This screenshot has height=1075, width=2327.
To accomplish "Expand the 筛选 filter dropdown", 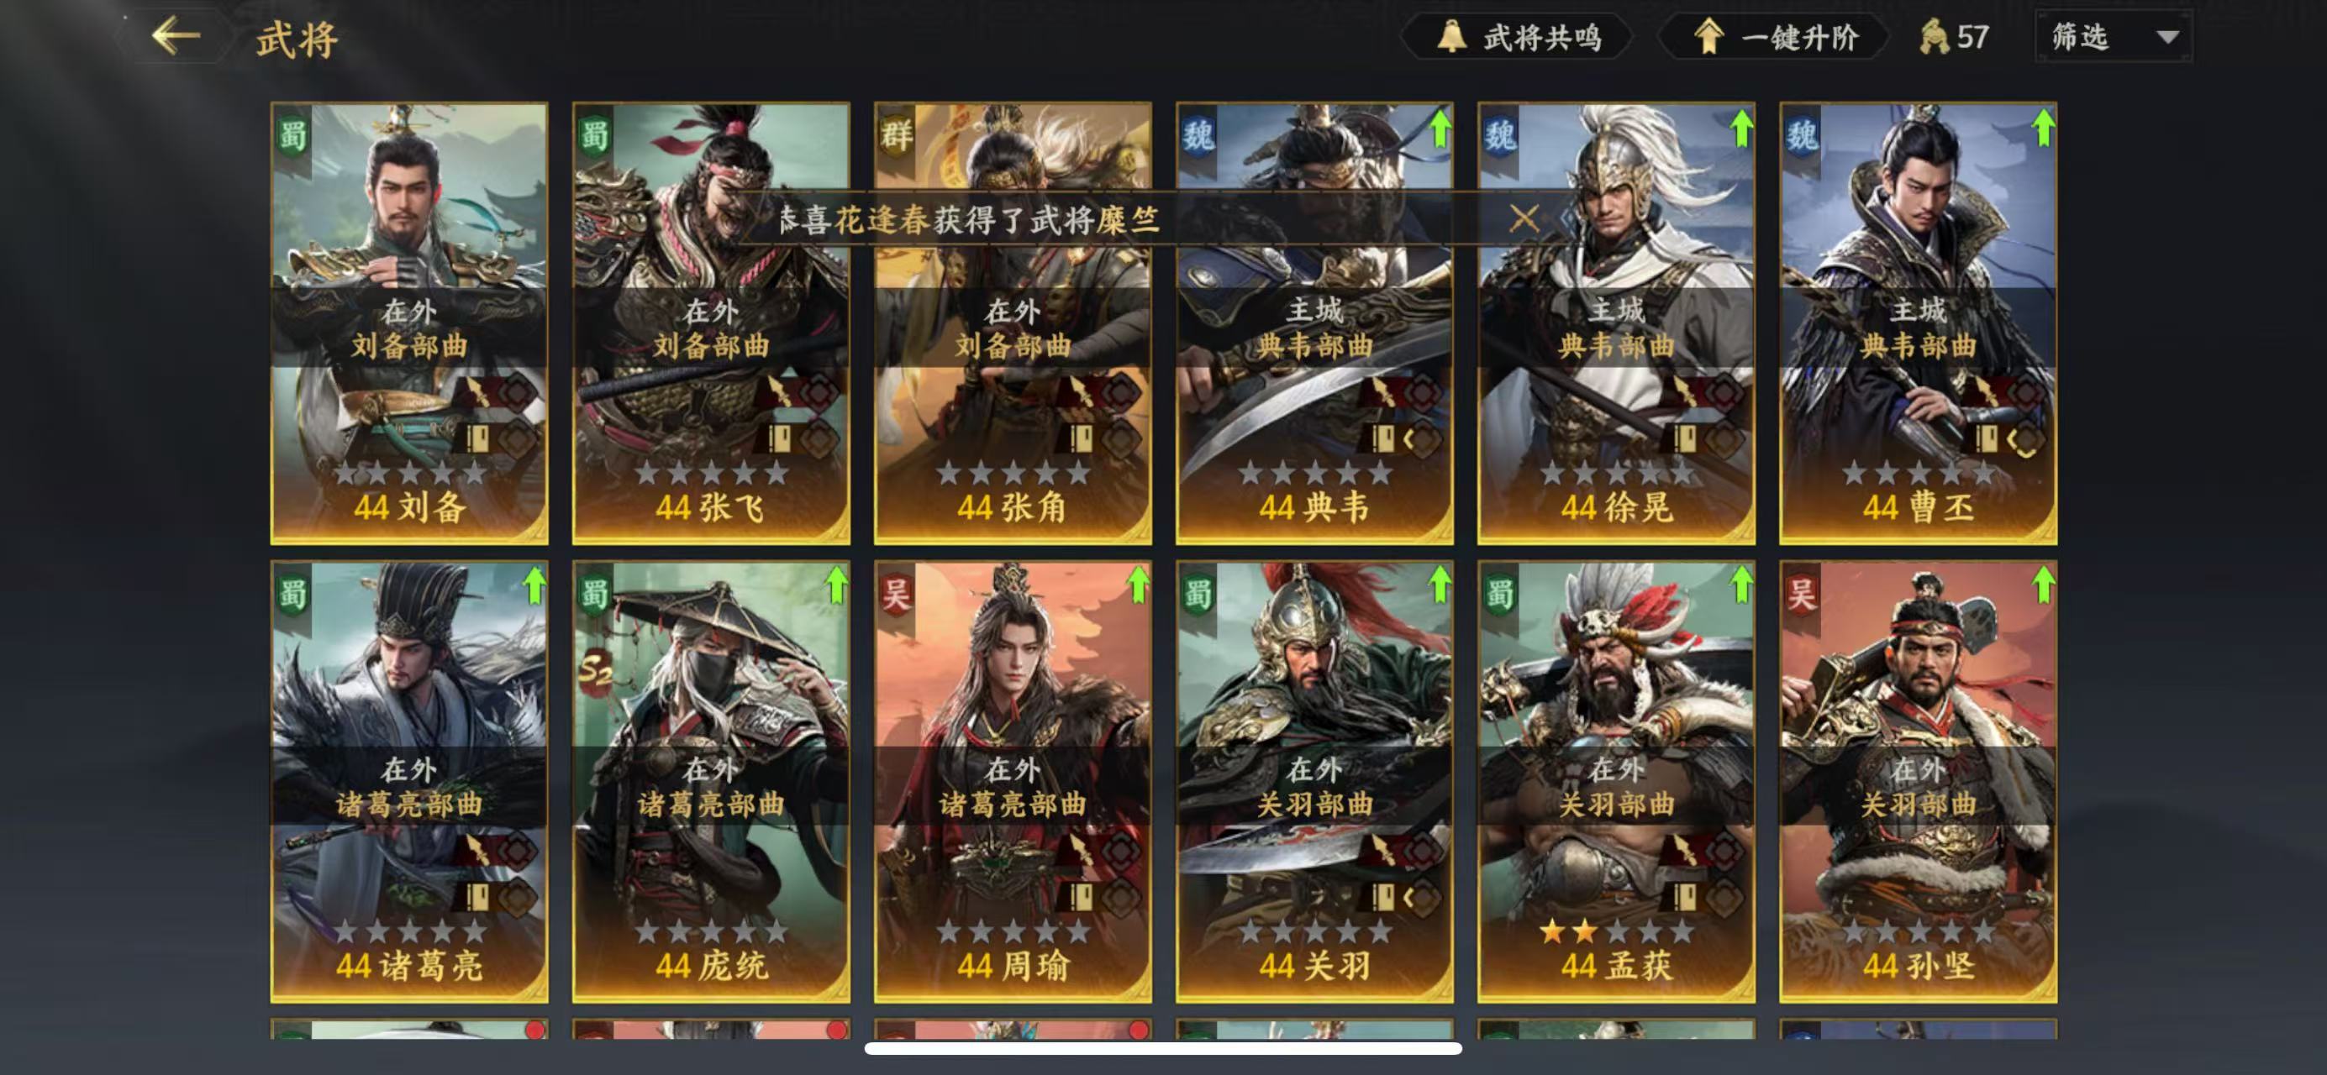I will click(x=2113, y=36).
